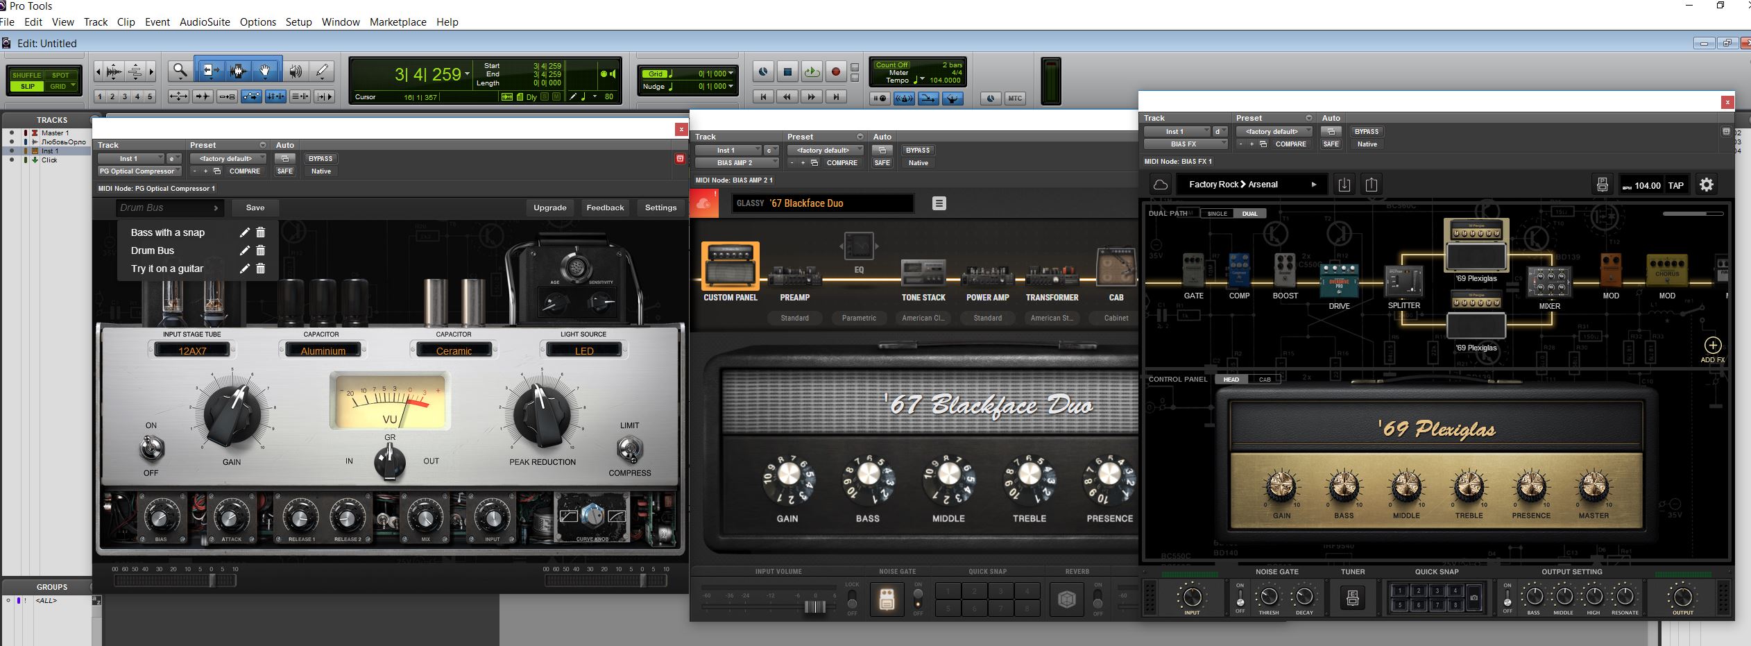Screen dimensions: 1751x646
Task: Open PG Optical Compressor plugin selector
Action: 139,171
